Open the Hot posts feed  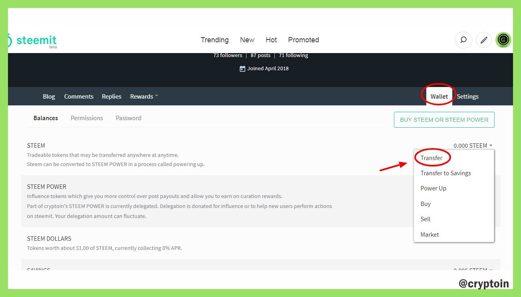pos(271,40)
